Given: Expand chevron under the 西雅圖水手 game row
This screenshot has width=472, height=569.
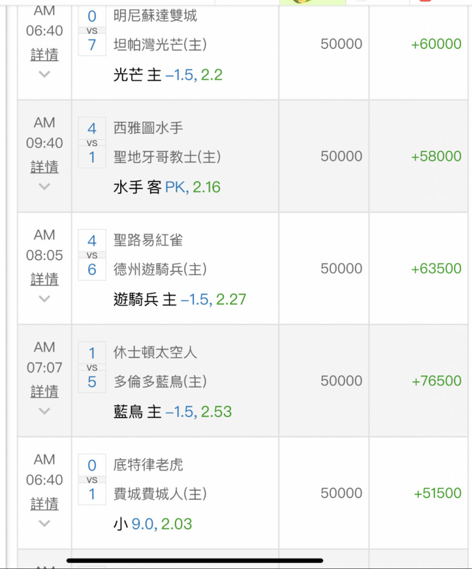Looking at the screenshot, I should pos(44,186).
